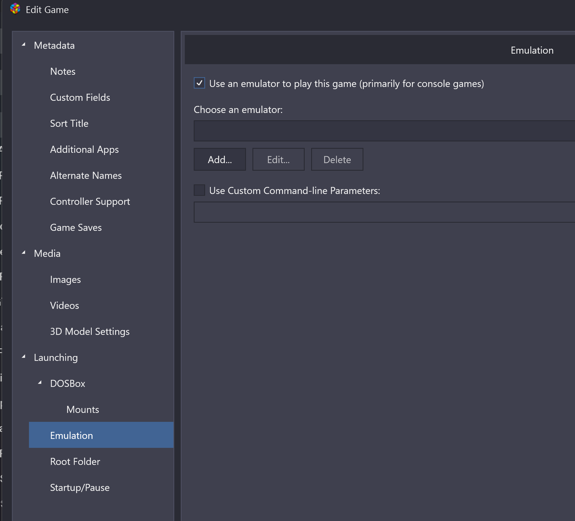Open the Notes page
This screenshot has width=575, height=521.
tap(63, 72)
